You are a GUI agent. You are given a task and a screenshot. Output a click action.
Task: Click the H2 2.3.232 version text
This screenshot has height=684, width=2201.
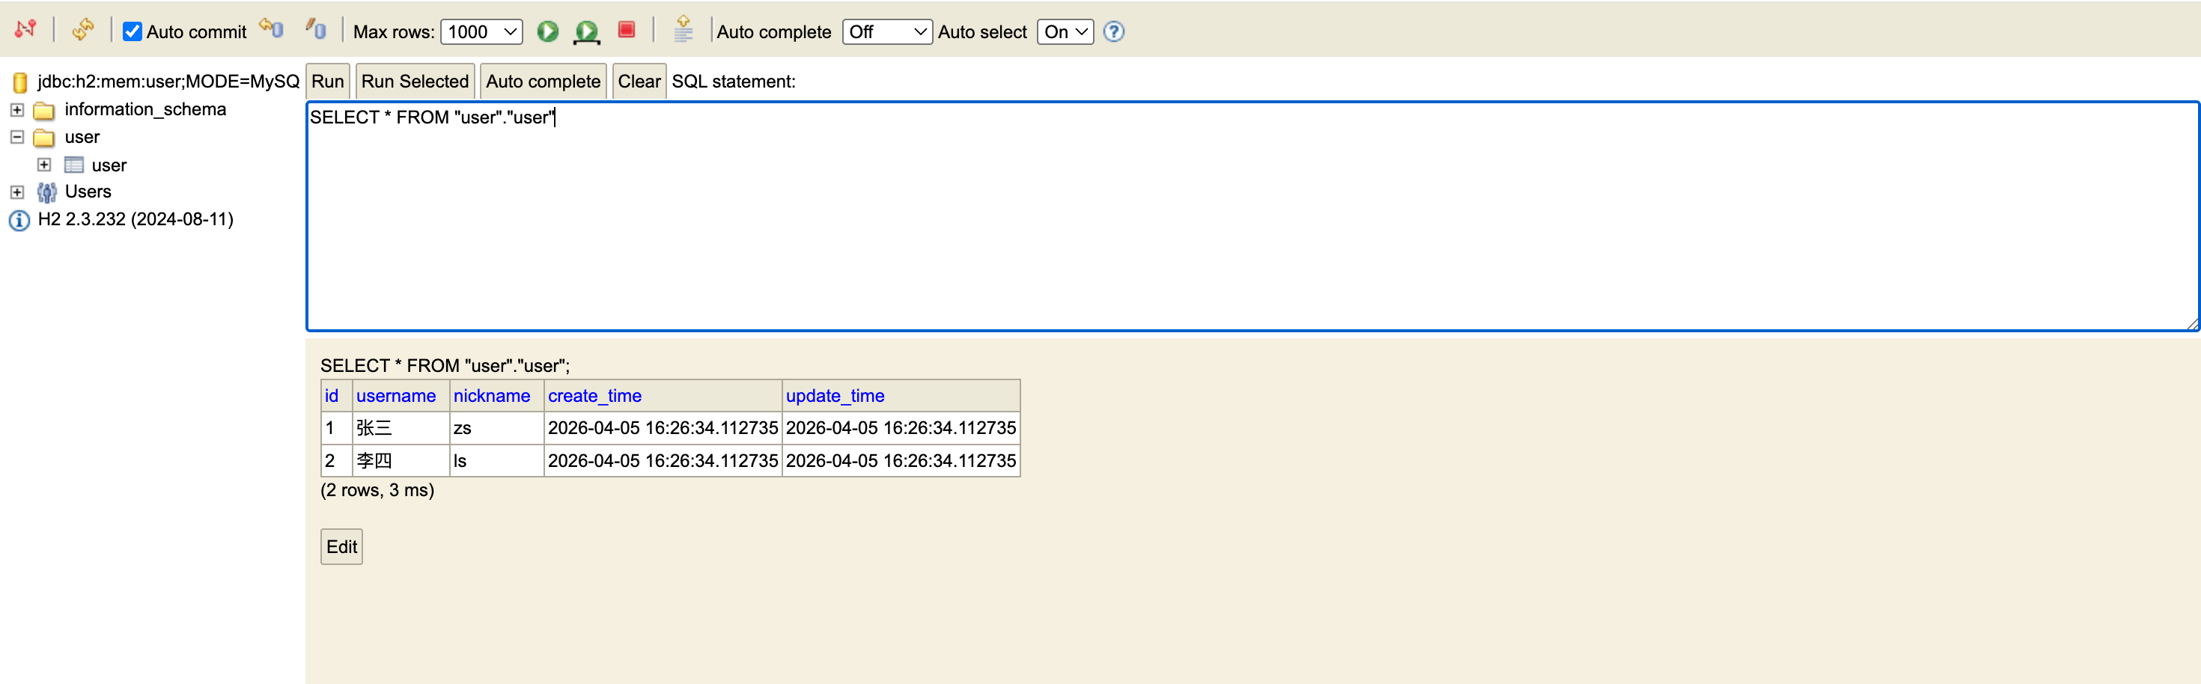136,219
